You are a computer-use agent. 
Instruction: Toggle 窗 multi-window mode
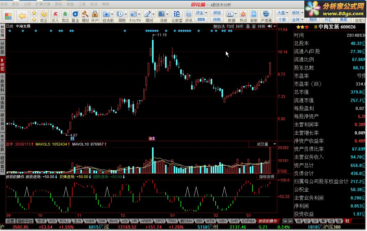pyautogui.click(x=254, y=26)
